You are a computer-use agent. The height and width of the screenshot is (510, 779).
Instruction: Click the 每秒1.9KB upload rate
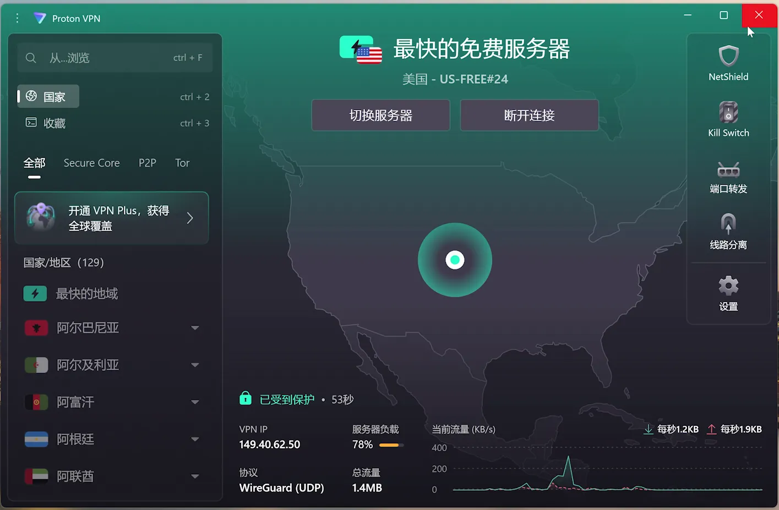(x=741, y=429)
